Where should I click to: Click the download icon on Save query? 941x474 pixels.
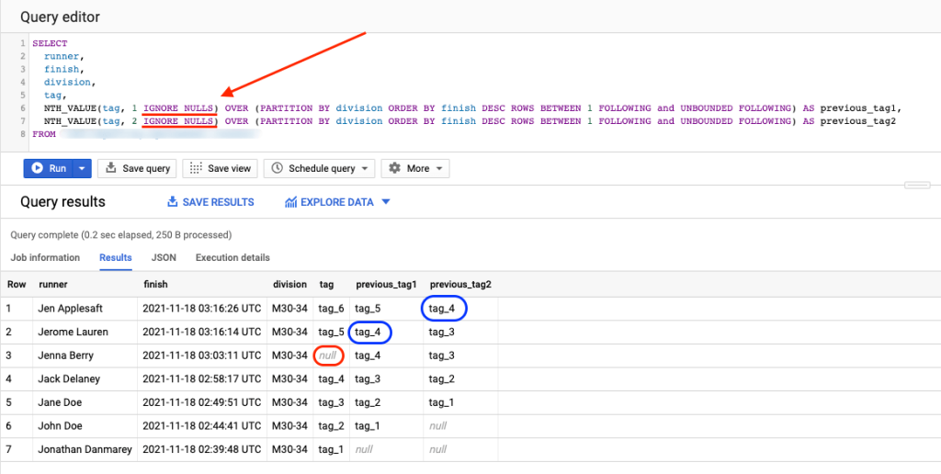110,168
